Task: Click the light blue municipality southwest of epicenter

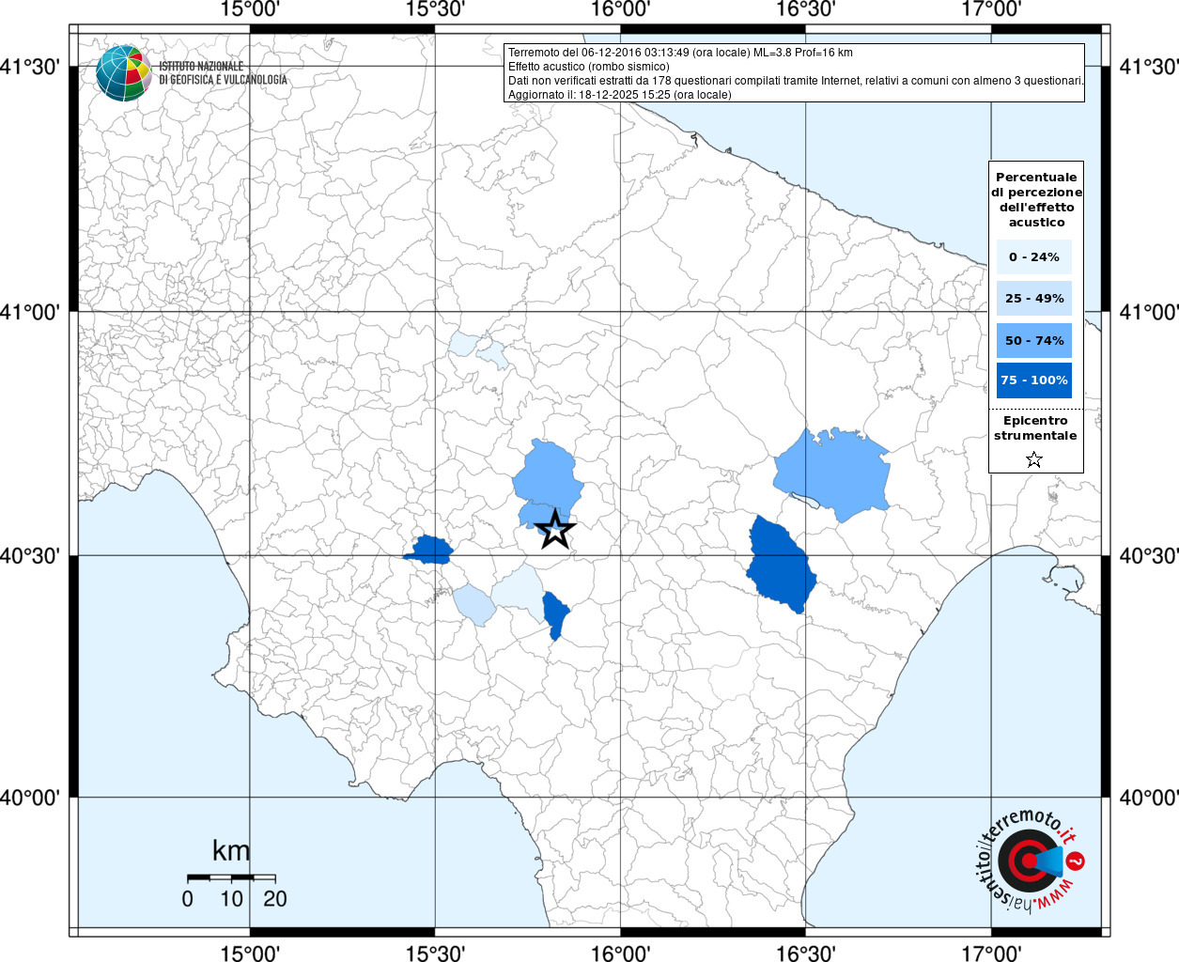Action: click(x=474, y=604)
